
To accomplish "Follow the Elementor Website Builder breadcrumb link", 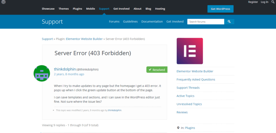I will click(84, 39).
